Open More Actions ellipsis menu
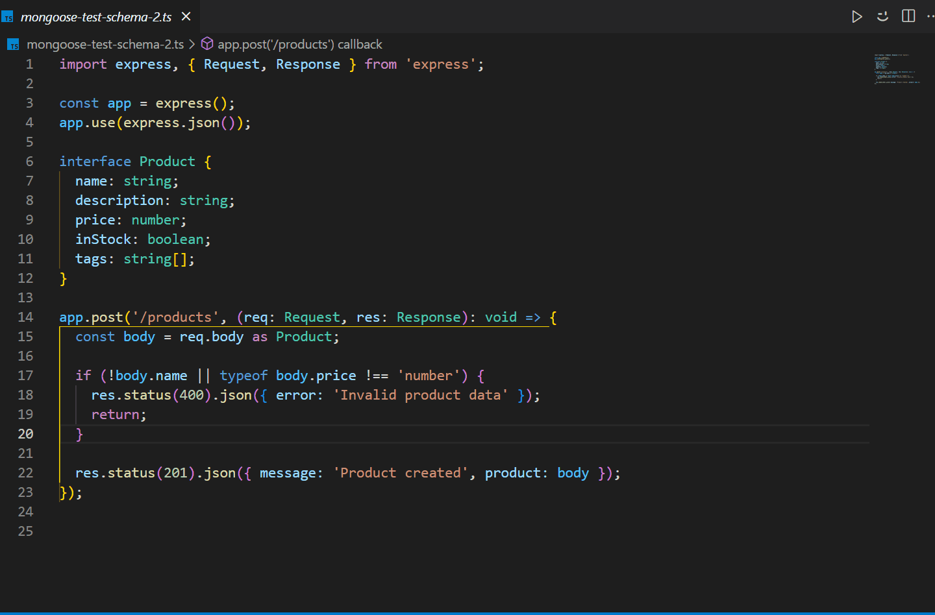 click(x=930, y=16)
